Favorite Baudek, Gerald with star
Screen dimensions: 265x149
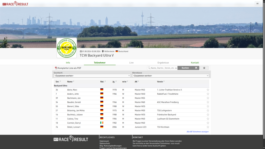click(208, 102)
